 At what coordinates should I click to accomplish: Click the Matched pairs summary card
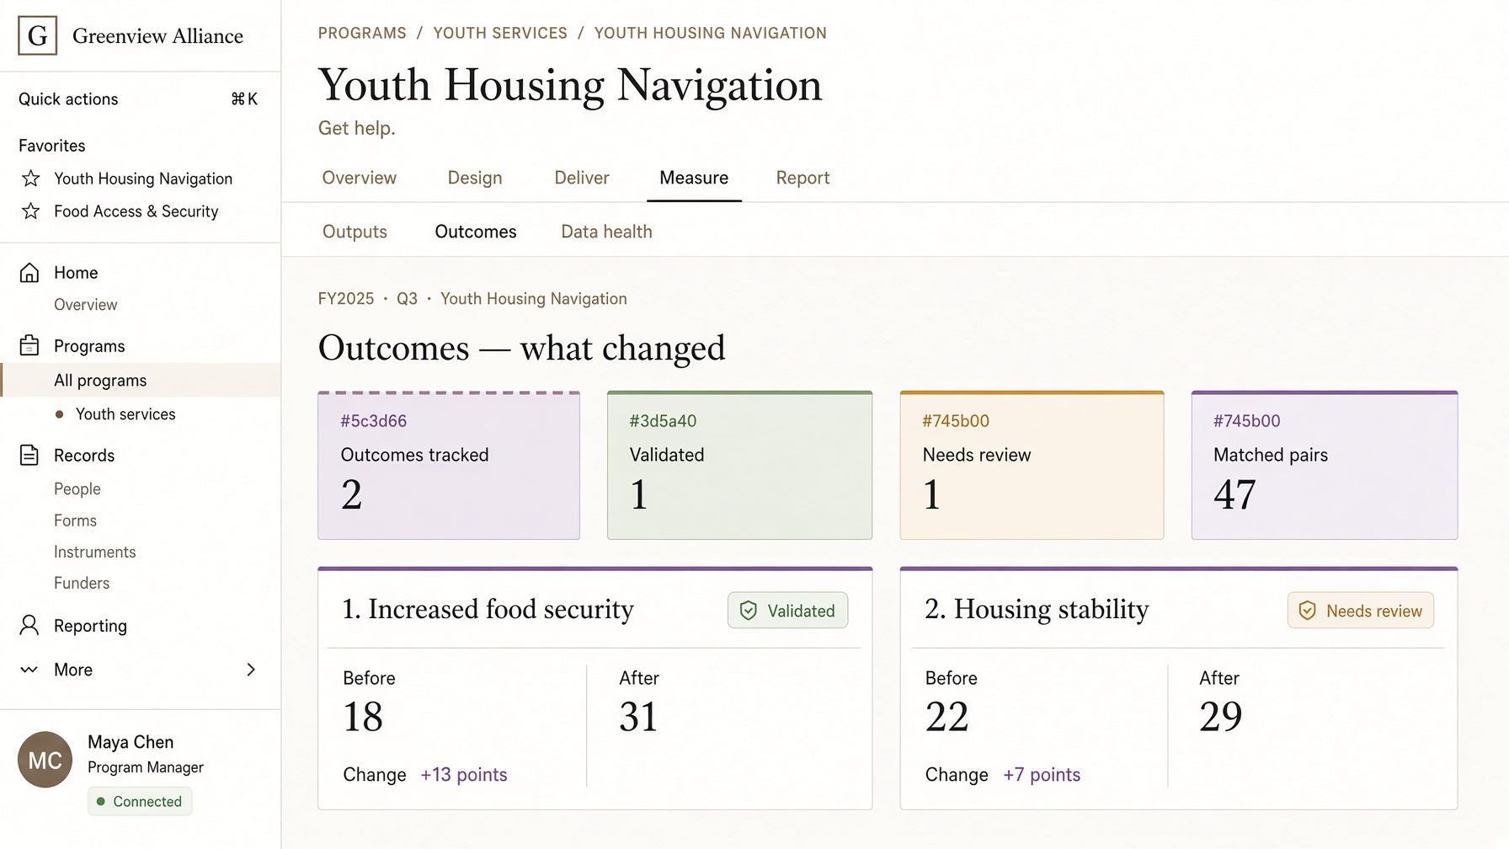1325,466
